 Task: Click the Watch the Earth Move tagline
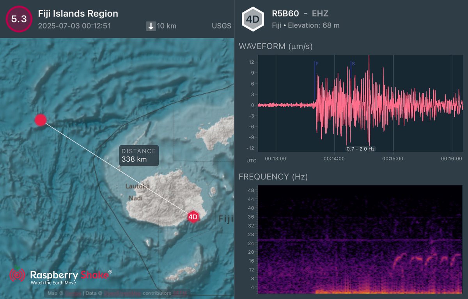click(x=53, y=283)
